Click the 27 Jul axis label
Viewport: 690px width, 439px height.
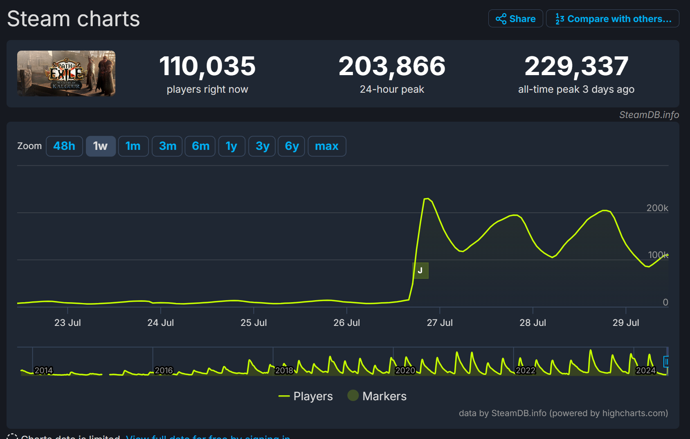pyautogui.click(x=440, y=323)
